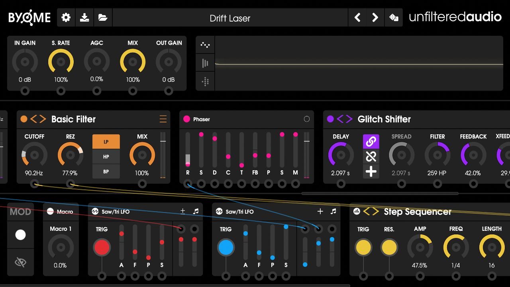Click the Step Sequencer LENGTH knob

[x=492, y=247]
